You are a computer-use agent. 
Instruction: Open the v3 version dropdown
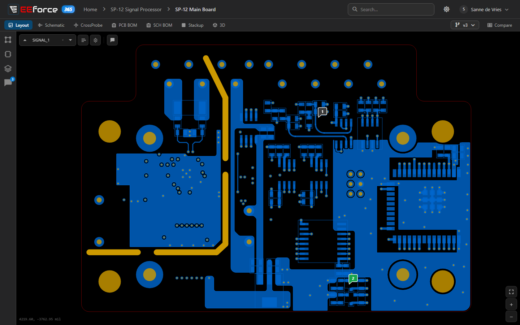465,25
